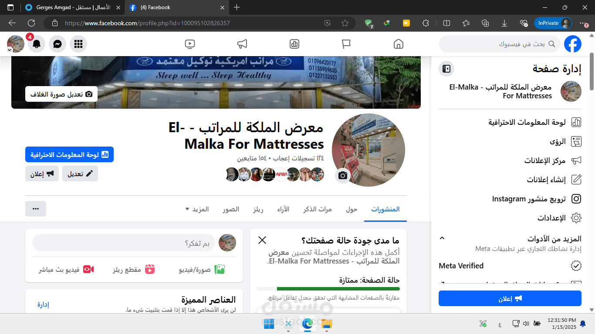Viewport: 595px width, 334px height.
Task: Open الإعدادات in sidebar
Action: [x=510, y=217]
